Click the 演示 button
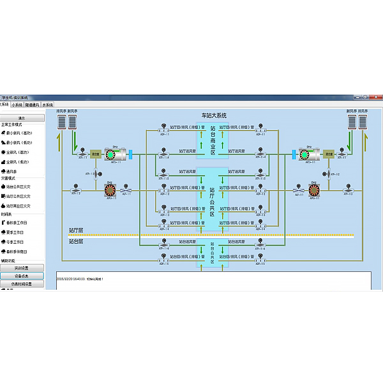This screenshot has width=383, height=383. pyautogui.click(x=22, y=117)
